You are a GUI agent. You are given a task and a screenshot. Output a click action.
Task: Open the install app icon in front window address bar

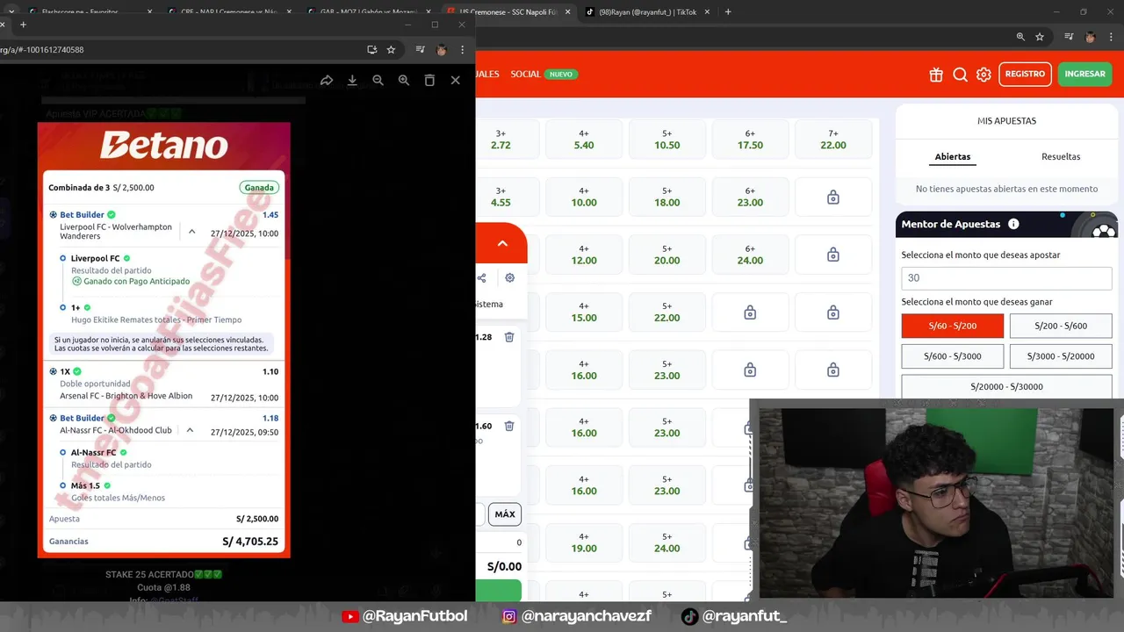click(372, 50)
